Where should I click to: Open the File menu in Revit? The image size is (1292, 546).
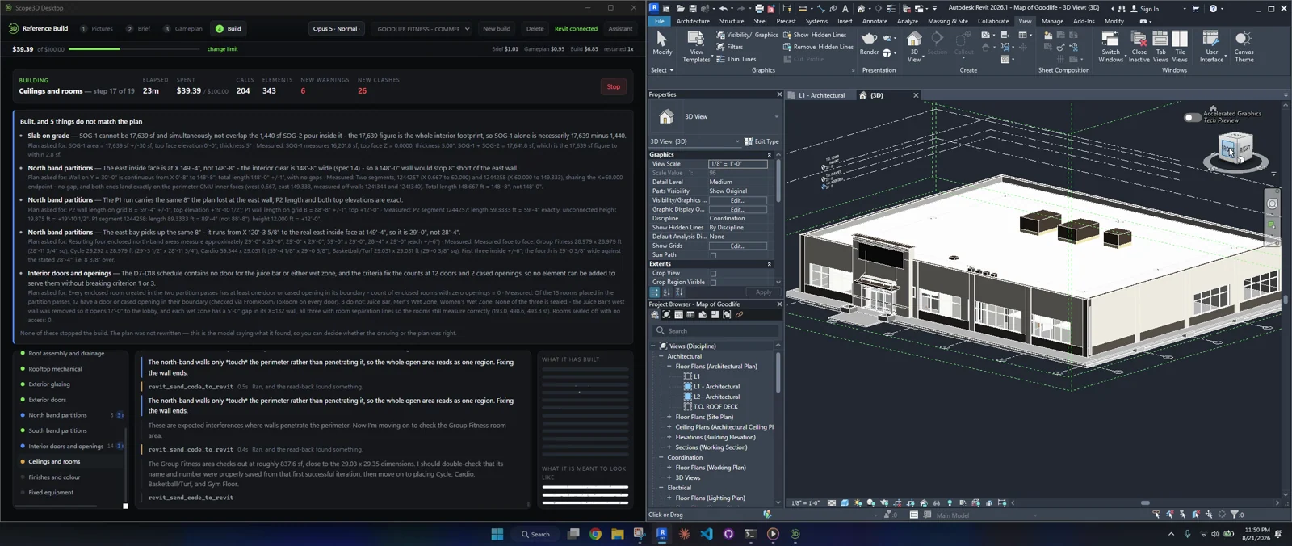[x=660, y=21]
